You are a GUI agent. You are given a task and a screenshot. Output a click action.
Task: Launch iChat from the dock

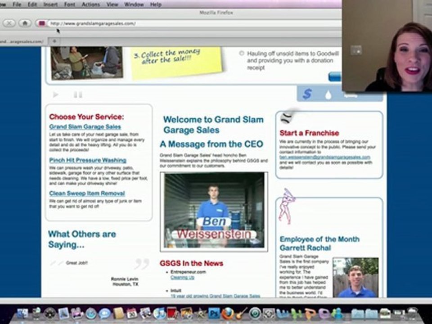click(x=105, y=314)
